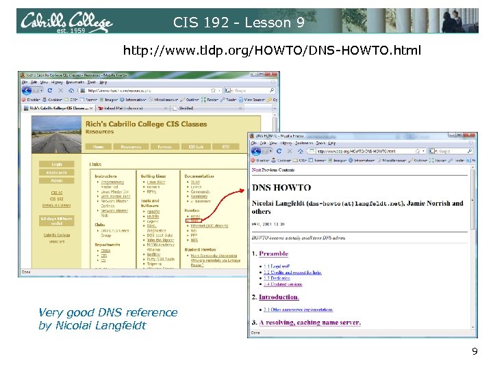Screen dimensions: 493x369
Task: Open A resolving, caching name server link
Action: tap(309, 323)
